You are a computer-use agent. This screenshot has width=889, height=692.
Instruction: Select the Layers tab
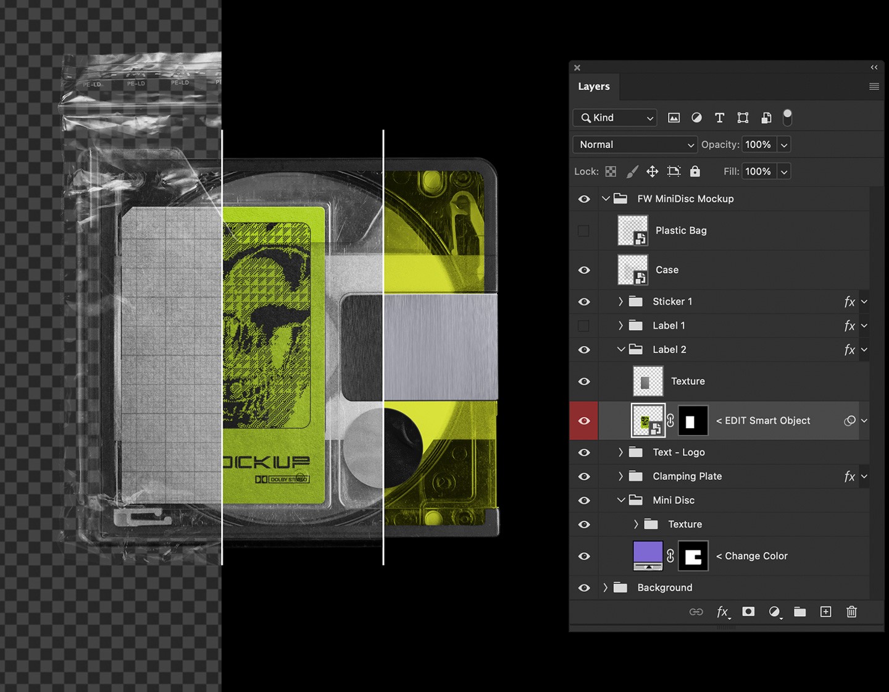[594, 86]
